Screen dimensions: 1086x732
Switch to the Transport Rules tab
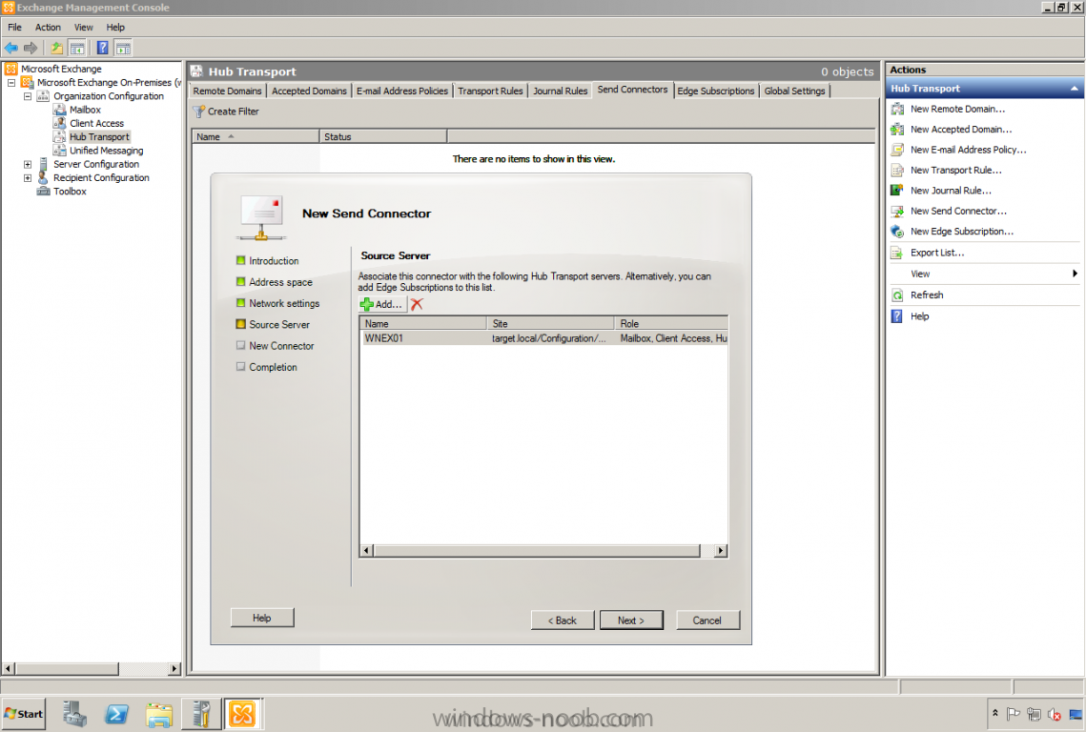(490, 91)
